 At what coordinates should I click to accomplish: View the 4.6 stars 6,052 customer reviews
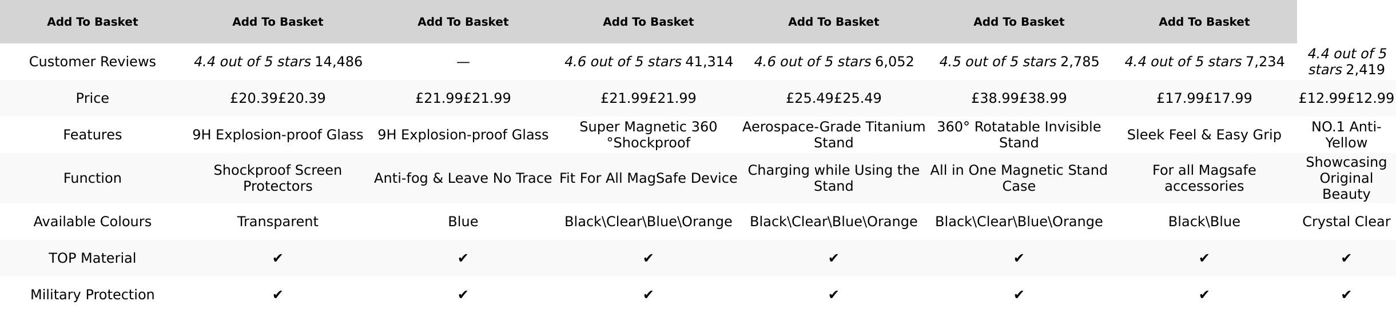(x=833, y=62)
